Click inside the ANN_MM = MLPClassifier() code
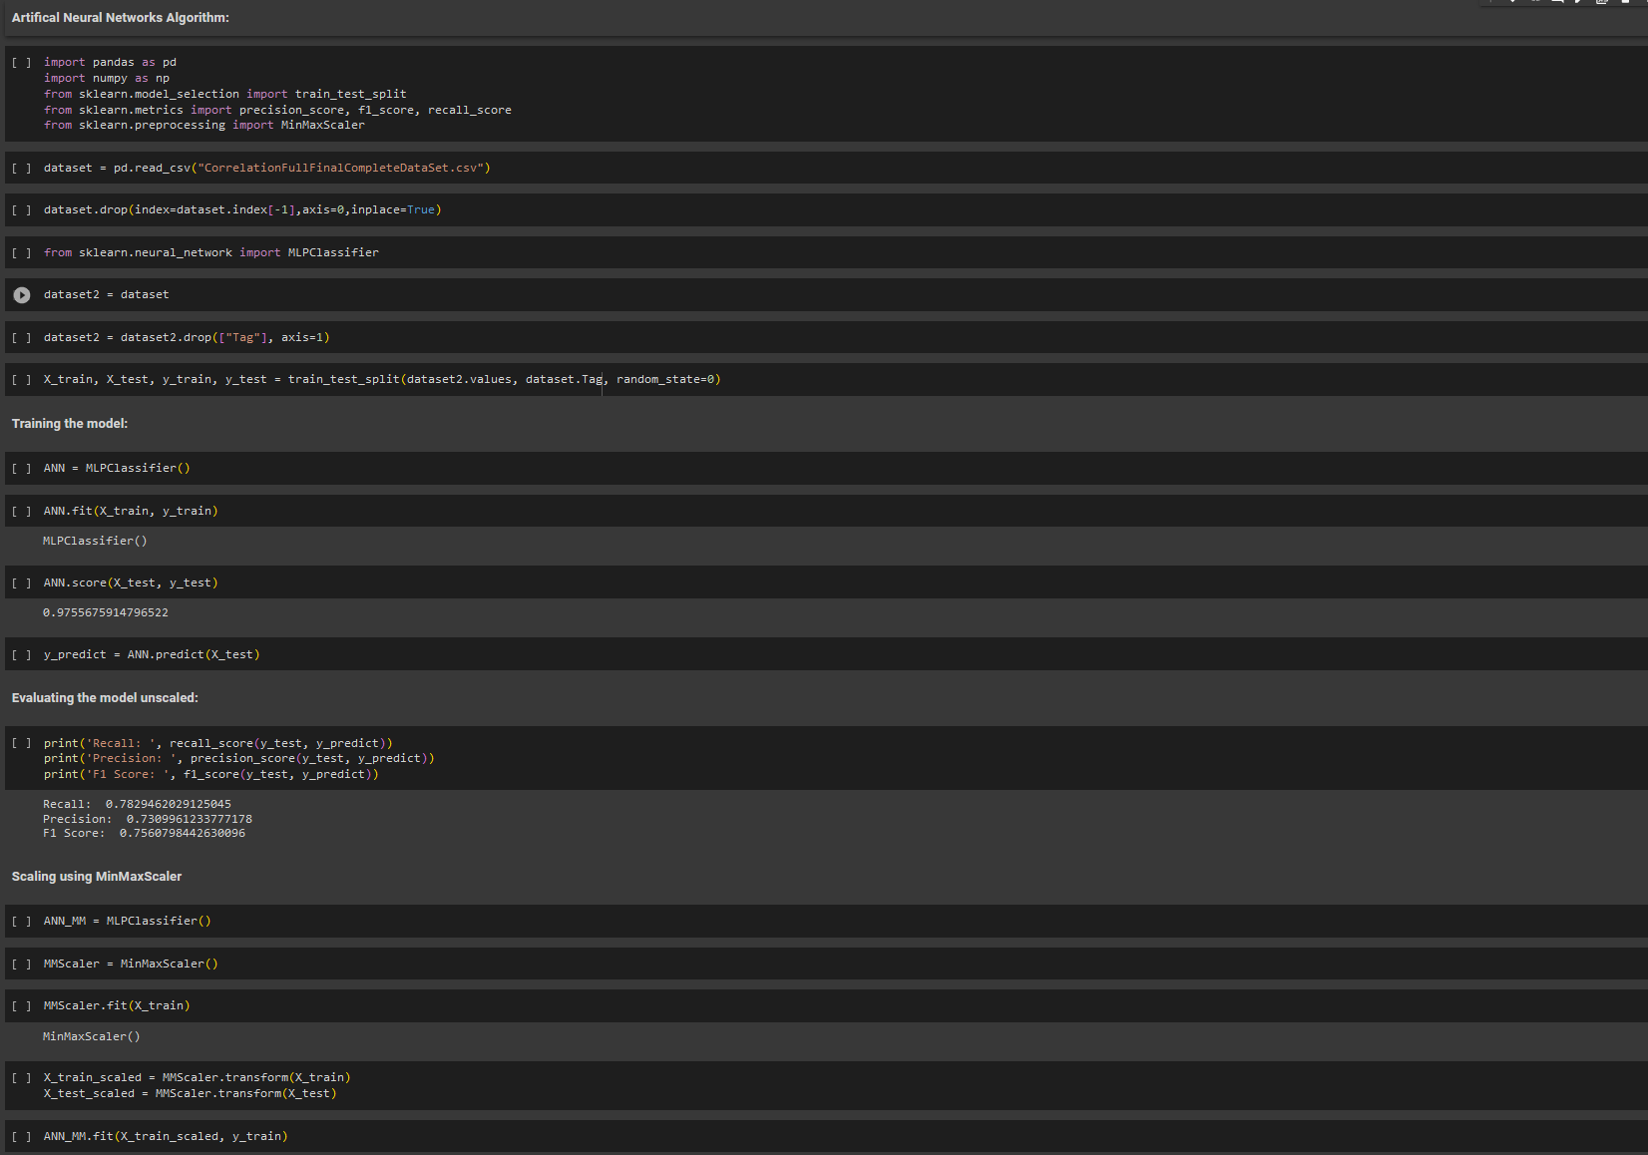The height and width of the screenshot is (1155, 1648). [128, 922]
